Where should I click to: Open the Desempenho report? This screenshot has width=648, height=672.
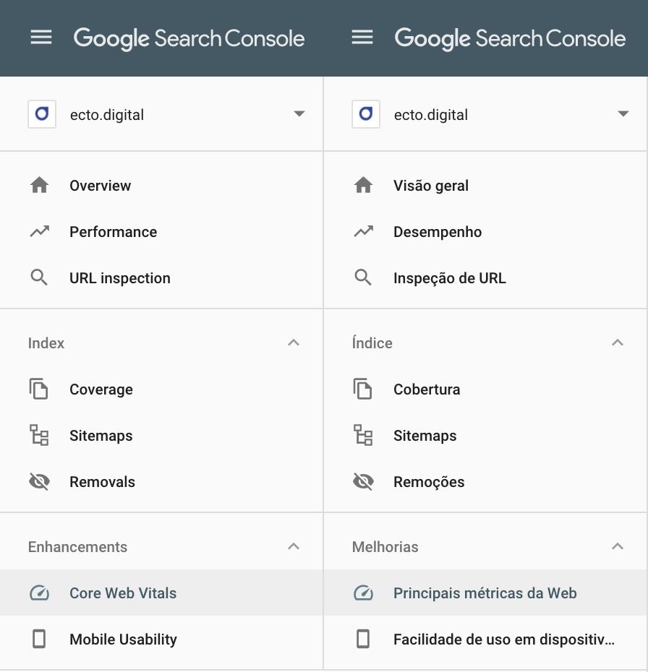pos(438,232)
